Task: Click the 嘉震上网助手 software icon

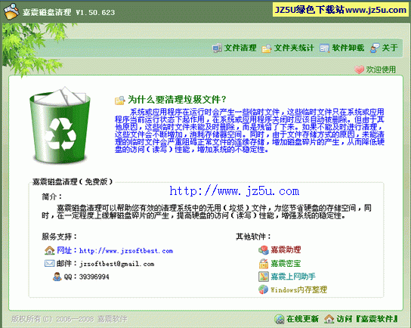Action: [264, 277]
